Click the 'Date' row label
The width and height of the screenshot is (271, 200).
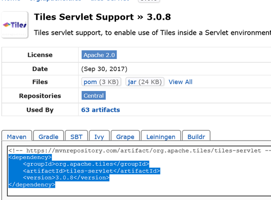coord(40,69)
